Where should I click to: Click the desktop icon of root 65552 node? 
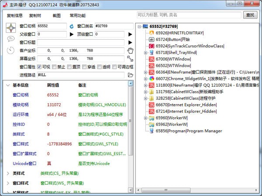[145, 26]
